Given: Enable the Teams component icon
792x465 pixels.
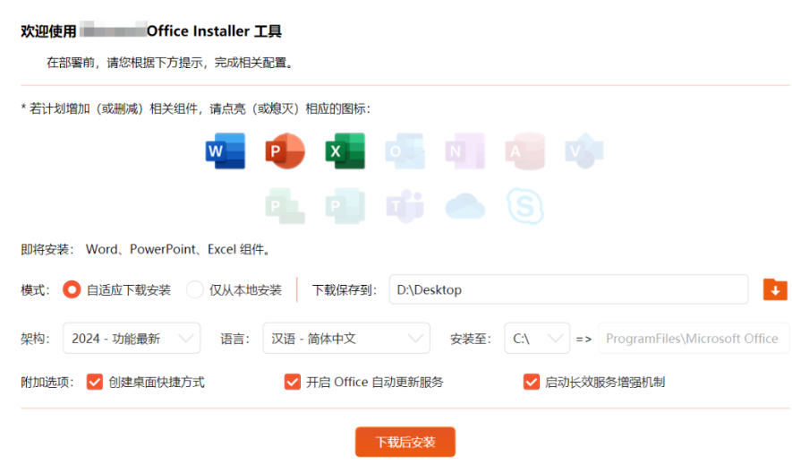Looking at the screenshot, I should click(405, 206).
